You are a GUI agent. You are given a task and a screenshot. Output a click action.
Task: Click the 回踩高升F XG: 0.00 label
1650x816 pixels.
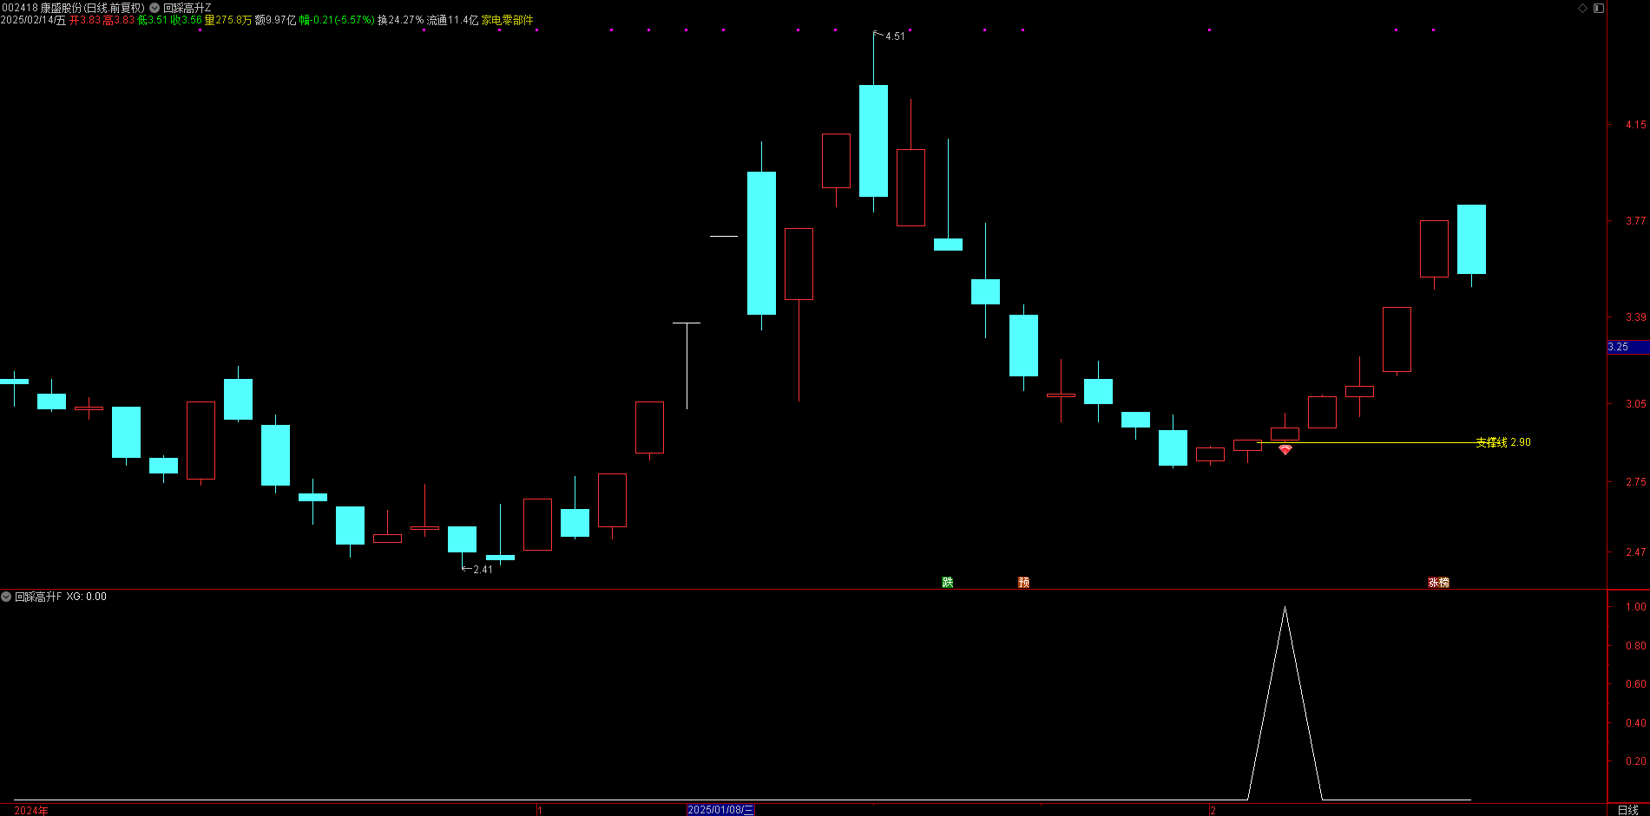tap(61, 597)
